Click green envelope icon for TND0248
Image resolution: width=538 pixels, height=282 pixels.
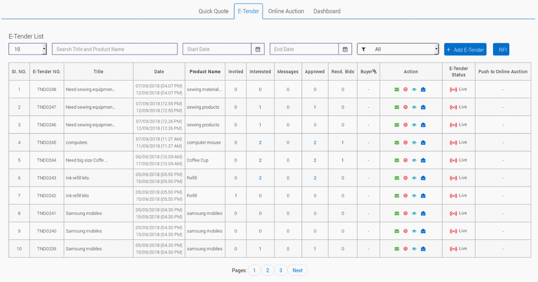click(397, 89)
